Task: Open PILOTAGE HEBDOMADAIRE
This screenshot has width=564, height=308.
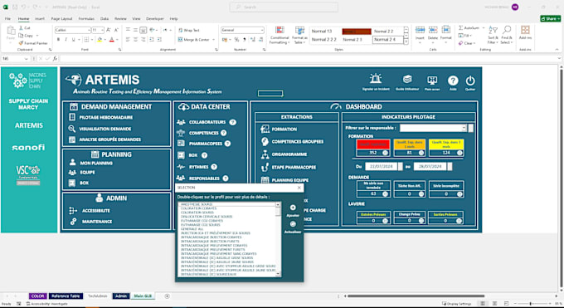Action: tap(106, 117)
